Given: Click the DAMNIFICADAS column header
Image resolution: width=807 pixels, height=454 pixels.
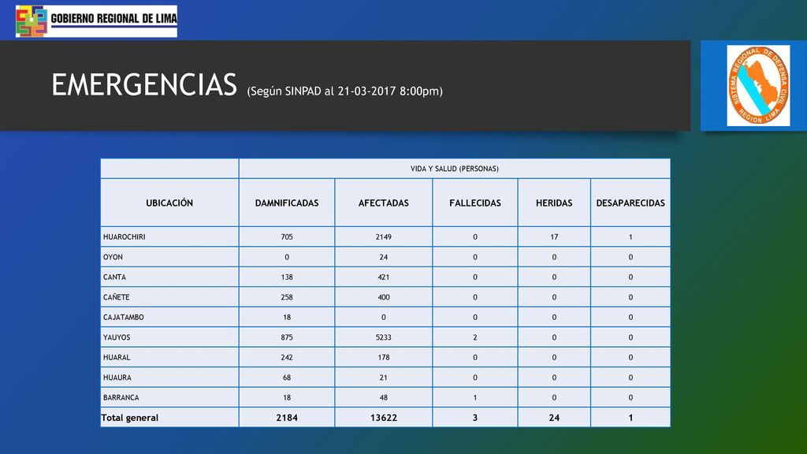Looking at the screenshot, I should pyautogui.click(x=287, y=203).
